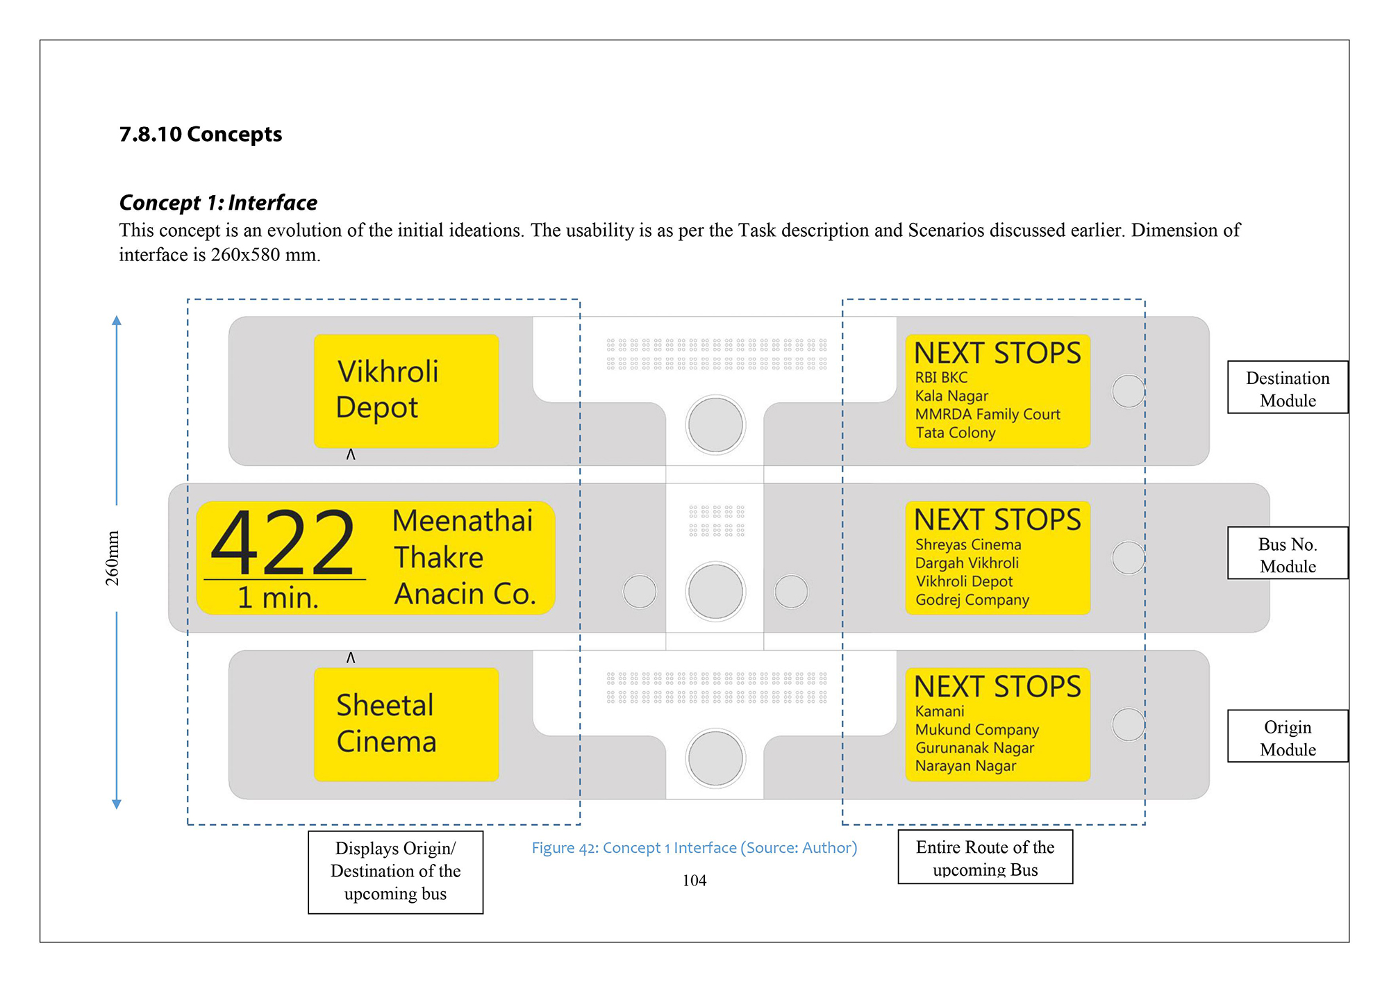1389x982 pixels.
Task: Select the Vikhroli Depot yellow display
Action: 406,391
